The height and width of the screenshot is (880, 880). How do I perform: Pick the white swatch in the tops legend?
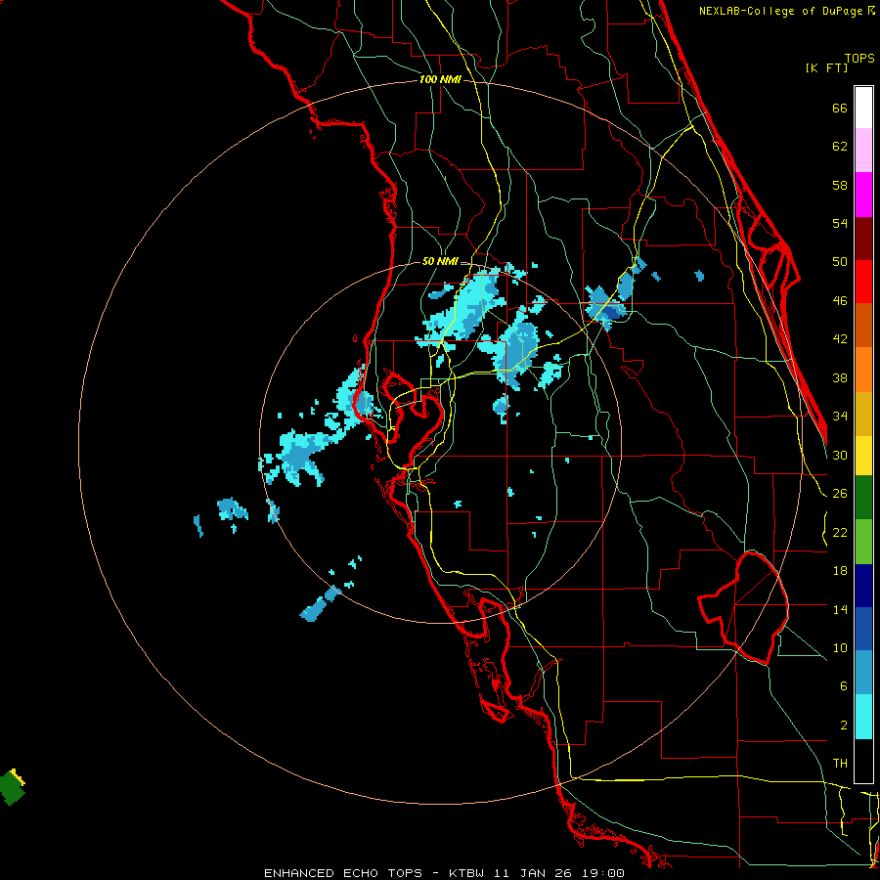click(x=863, y=108)
